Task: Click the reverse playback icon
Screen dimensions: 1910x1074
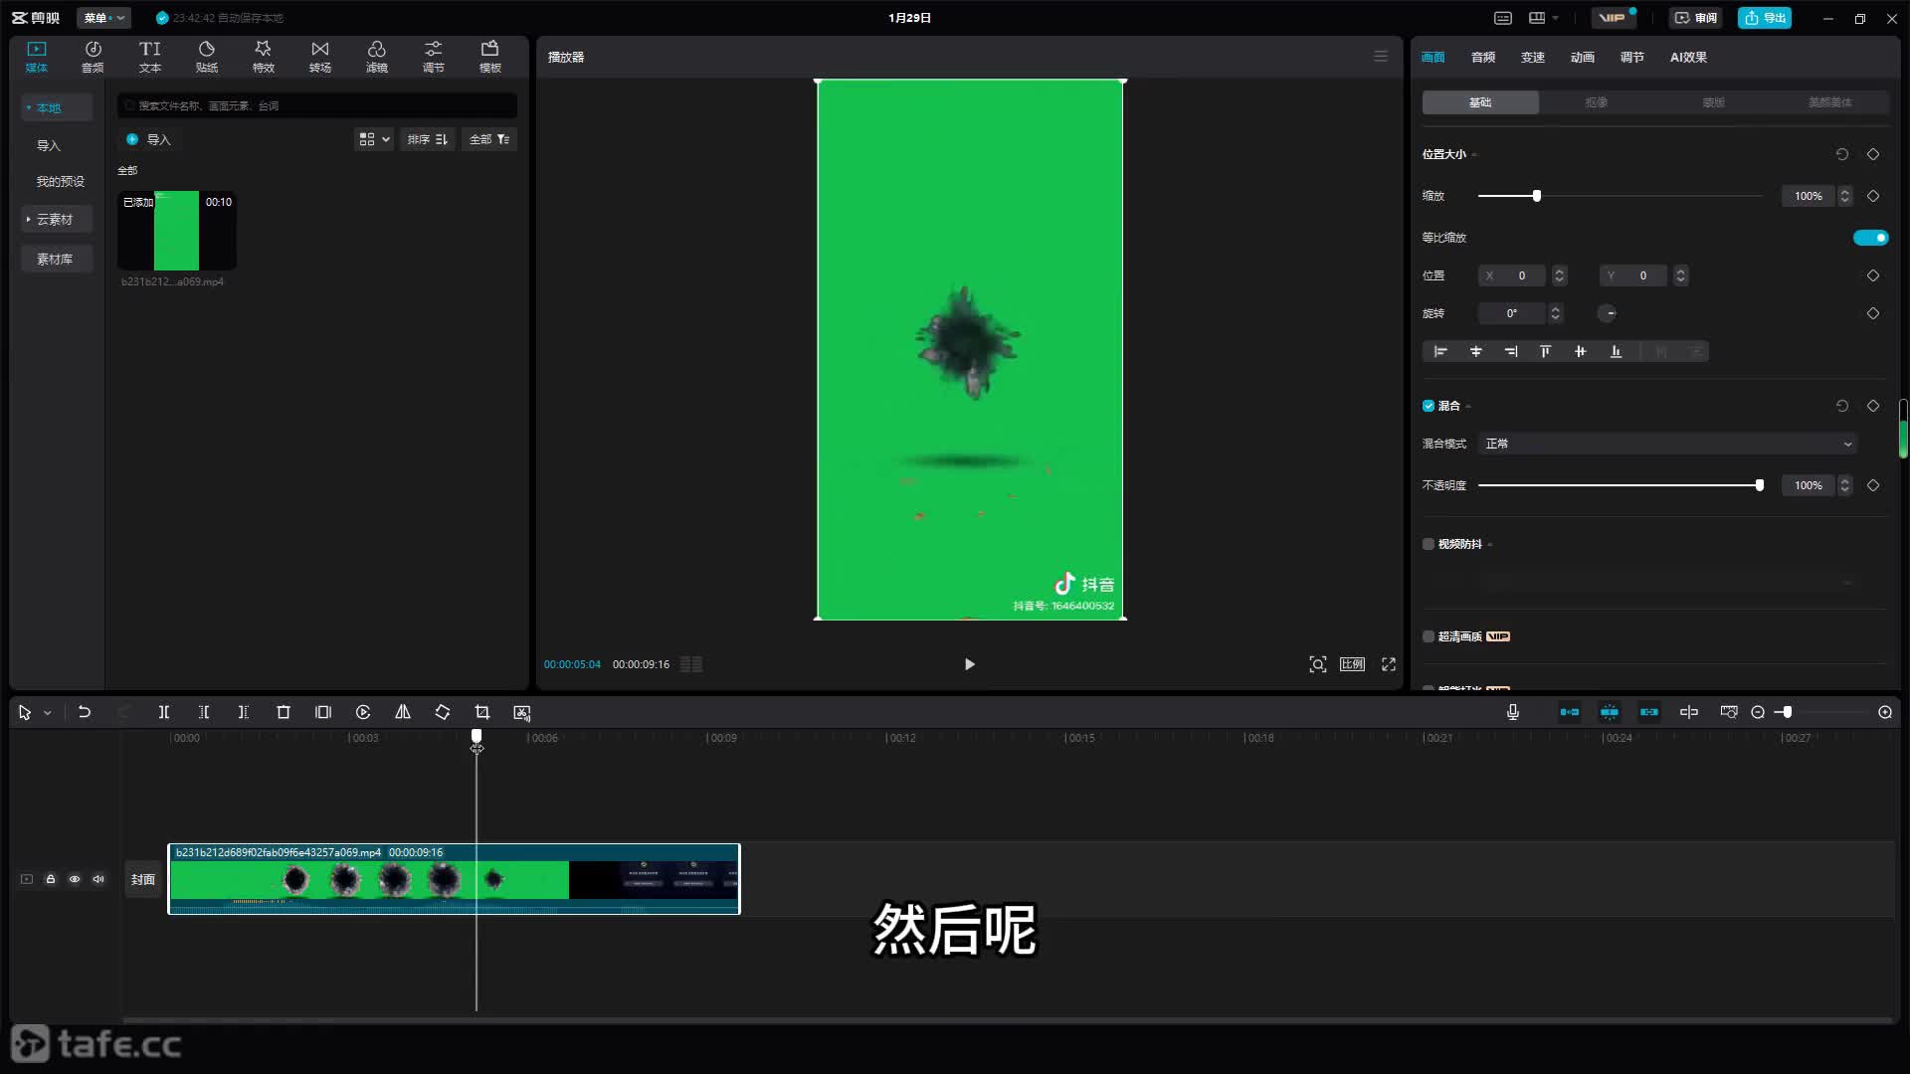Action: (363, 712)
